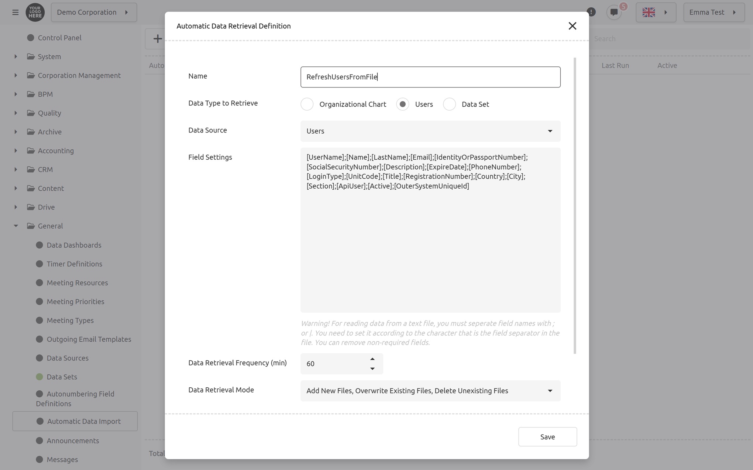Click the Accounting folder icon
The image size is (753, 470).
31,151
